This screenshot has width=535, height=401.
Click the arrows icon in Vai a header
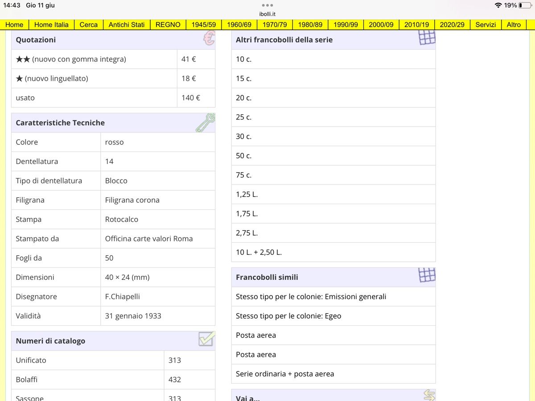pos(429,395)
